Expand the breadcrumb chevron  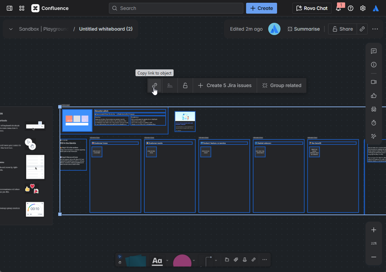[11, 29]
